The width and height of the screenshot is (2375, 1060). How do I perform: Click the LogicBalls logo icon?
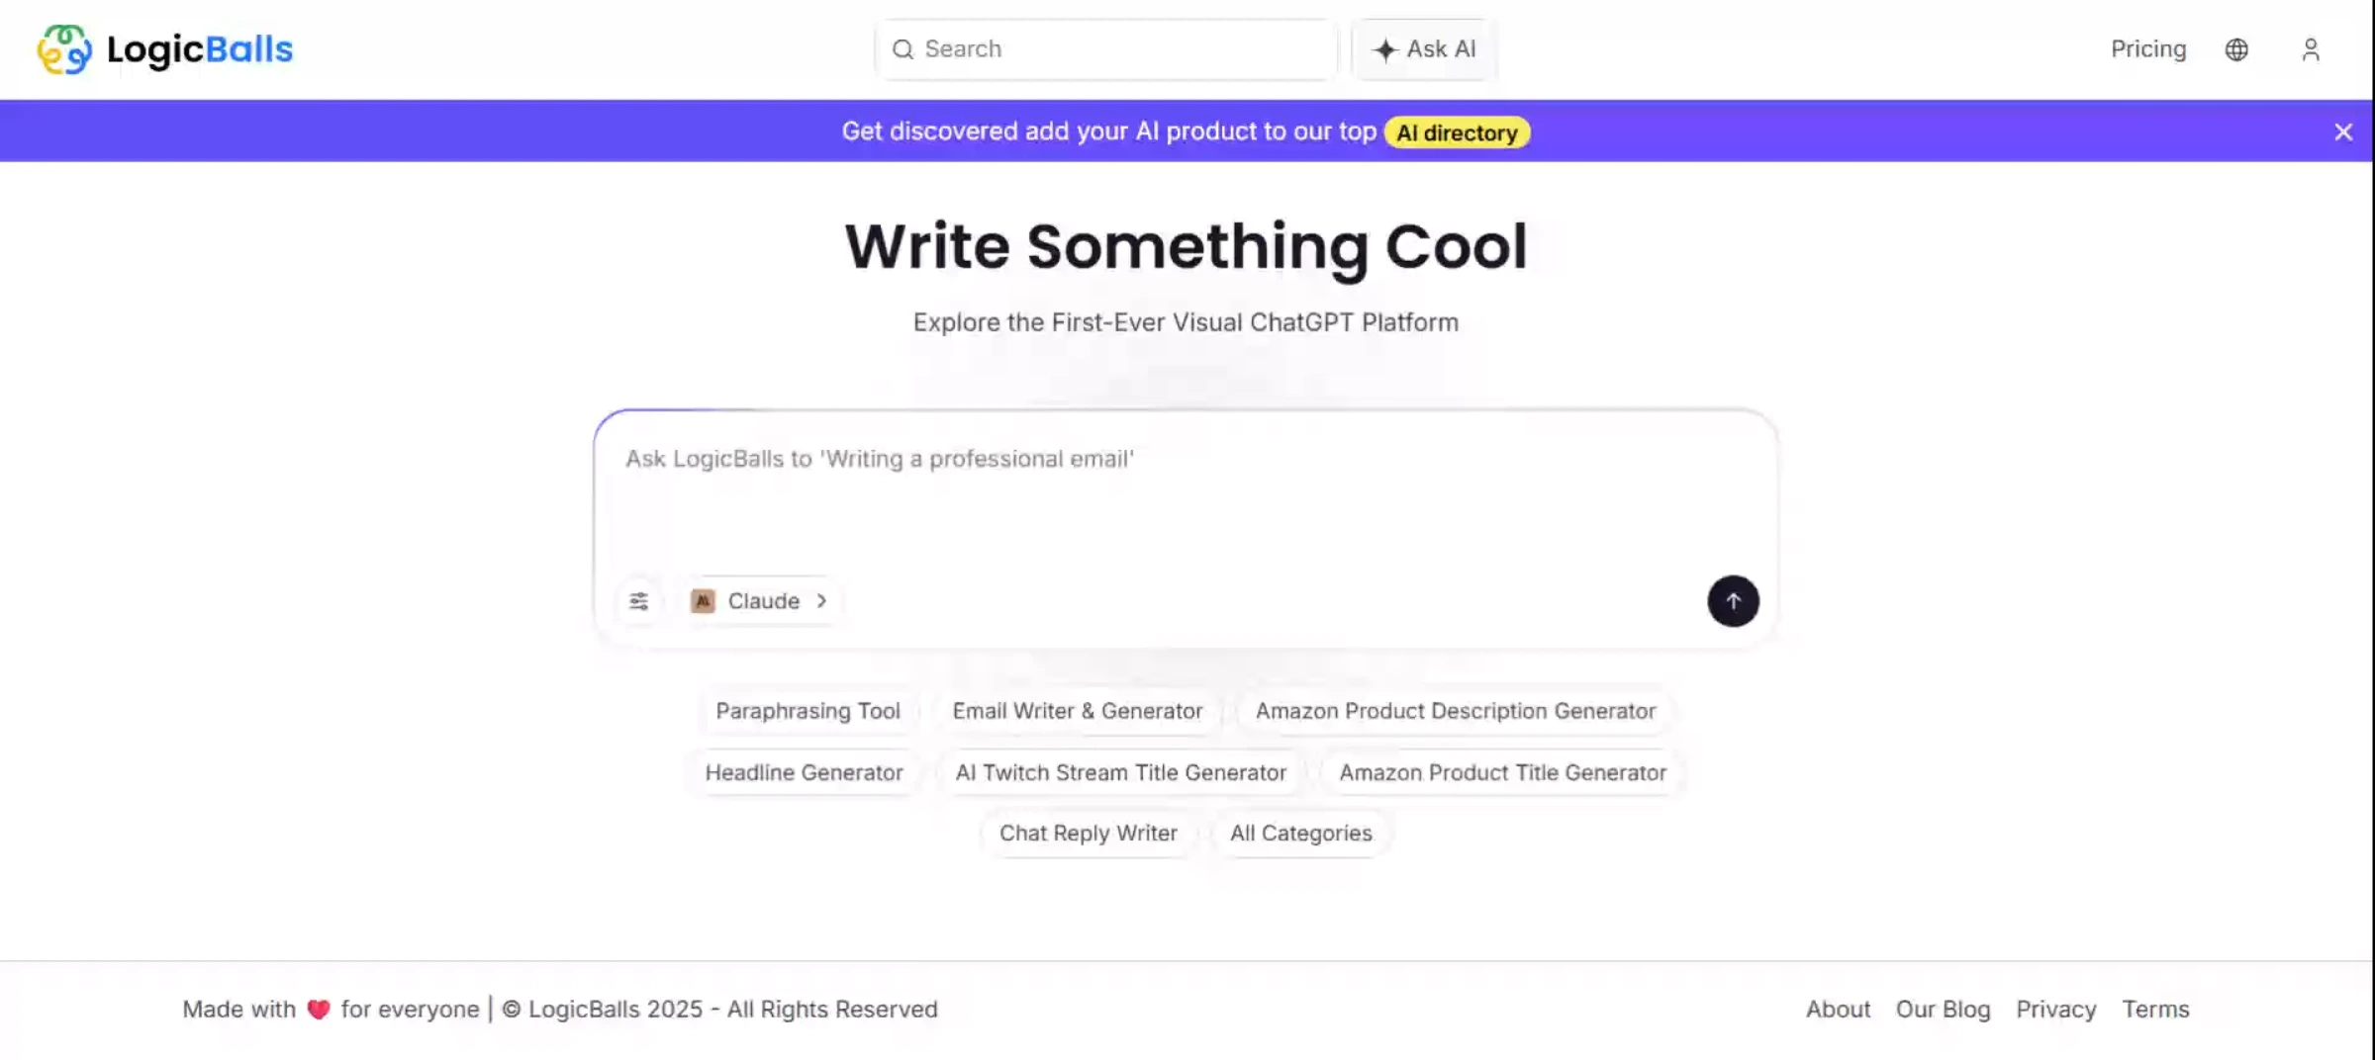(64, 49)
